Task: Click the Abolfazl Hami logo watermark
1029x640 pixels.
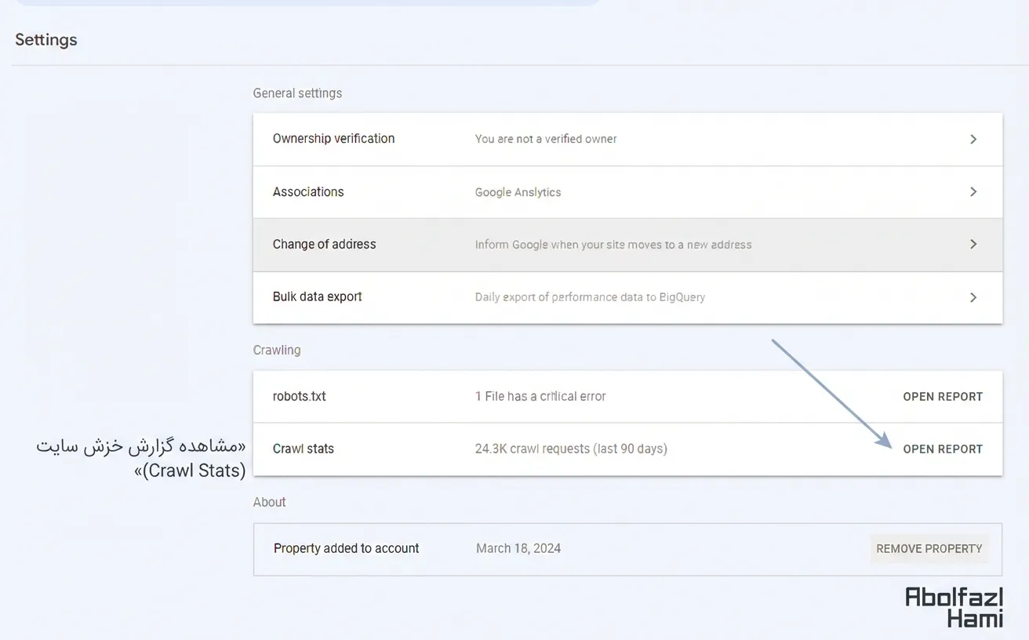Action: (x=954, y=607)
